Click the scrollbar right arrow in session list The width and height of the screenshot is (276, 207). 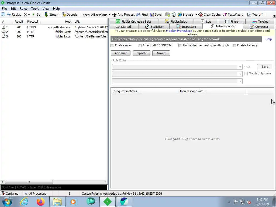tap(105, 182)
